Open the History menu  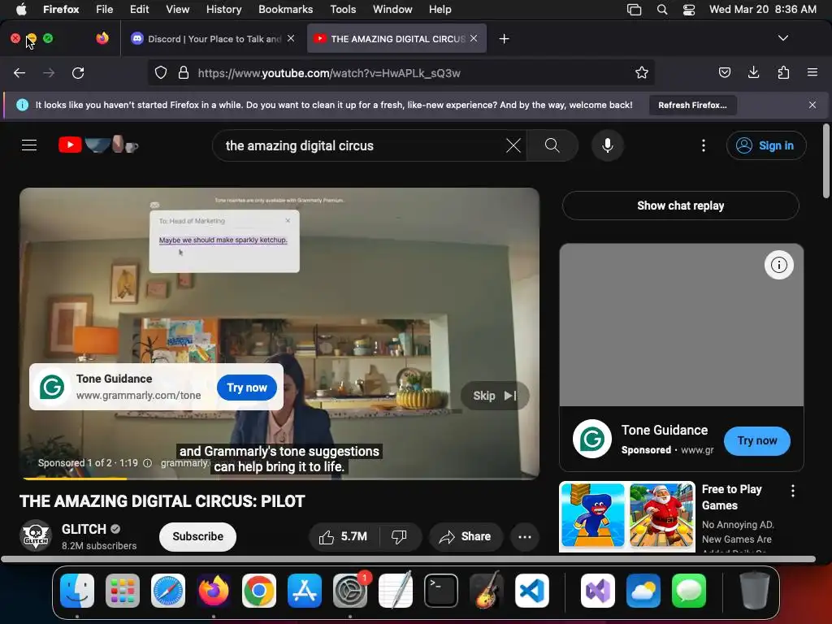[223, 10]
